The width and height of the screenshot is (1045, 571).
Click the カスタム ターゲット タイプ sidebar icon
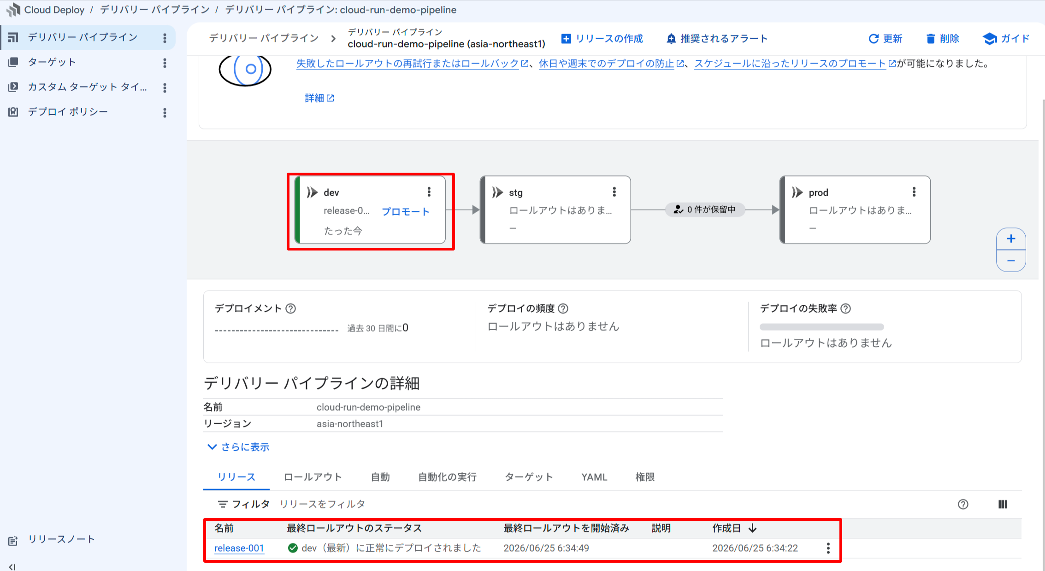[x=13, y=87]
